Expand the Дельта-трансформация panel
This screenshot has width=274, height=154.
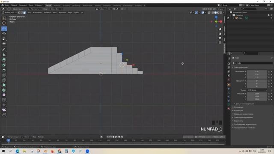244,104
